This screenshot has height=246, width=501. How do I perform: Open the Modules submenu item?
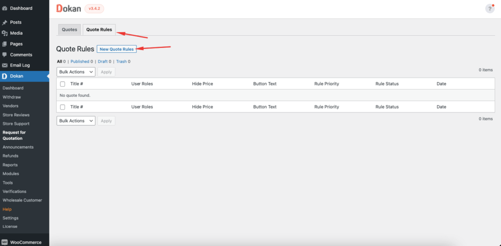(11, 174)
